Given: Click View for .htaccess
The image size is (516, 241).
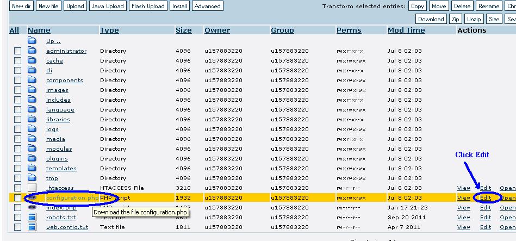Looking at the screenshot, I should tap(463, 188).
